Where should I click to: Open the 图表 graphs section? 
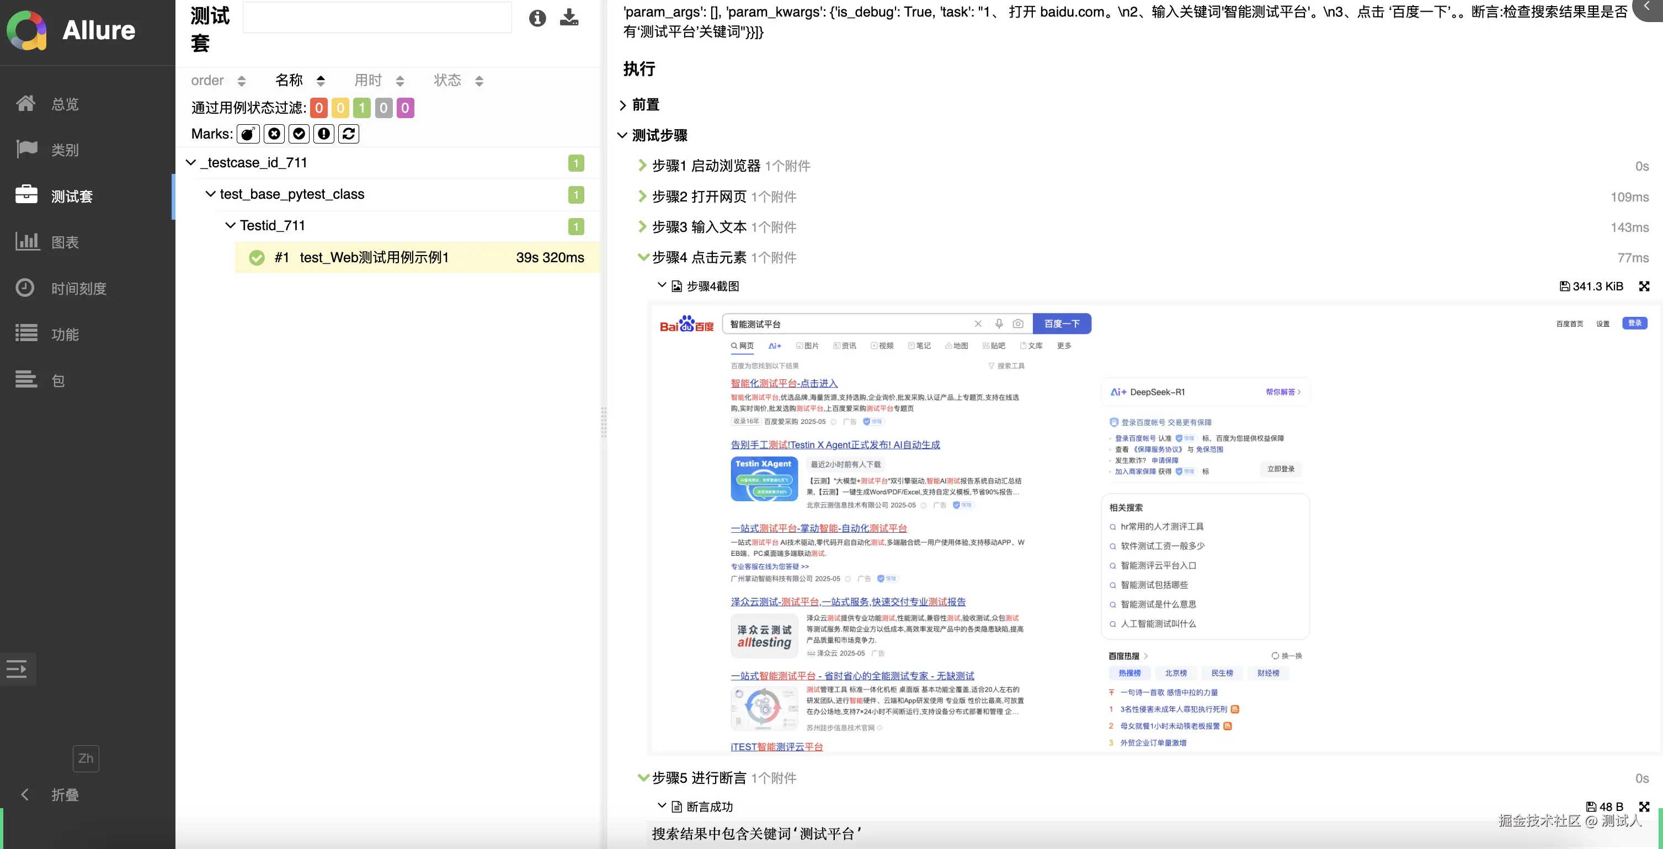tap(65, 242)
